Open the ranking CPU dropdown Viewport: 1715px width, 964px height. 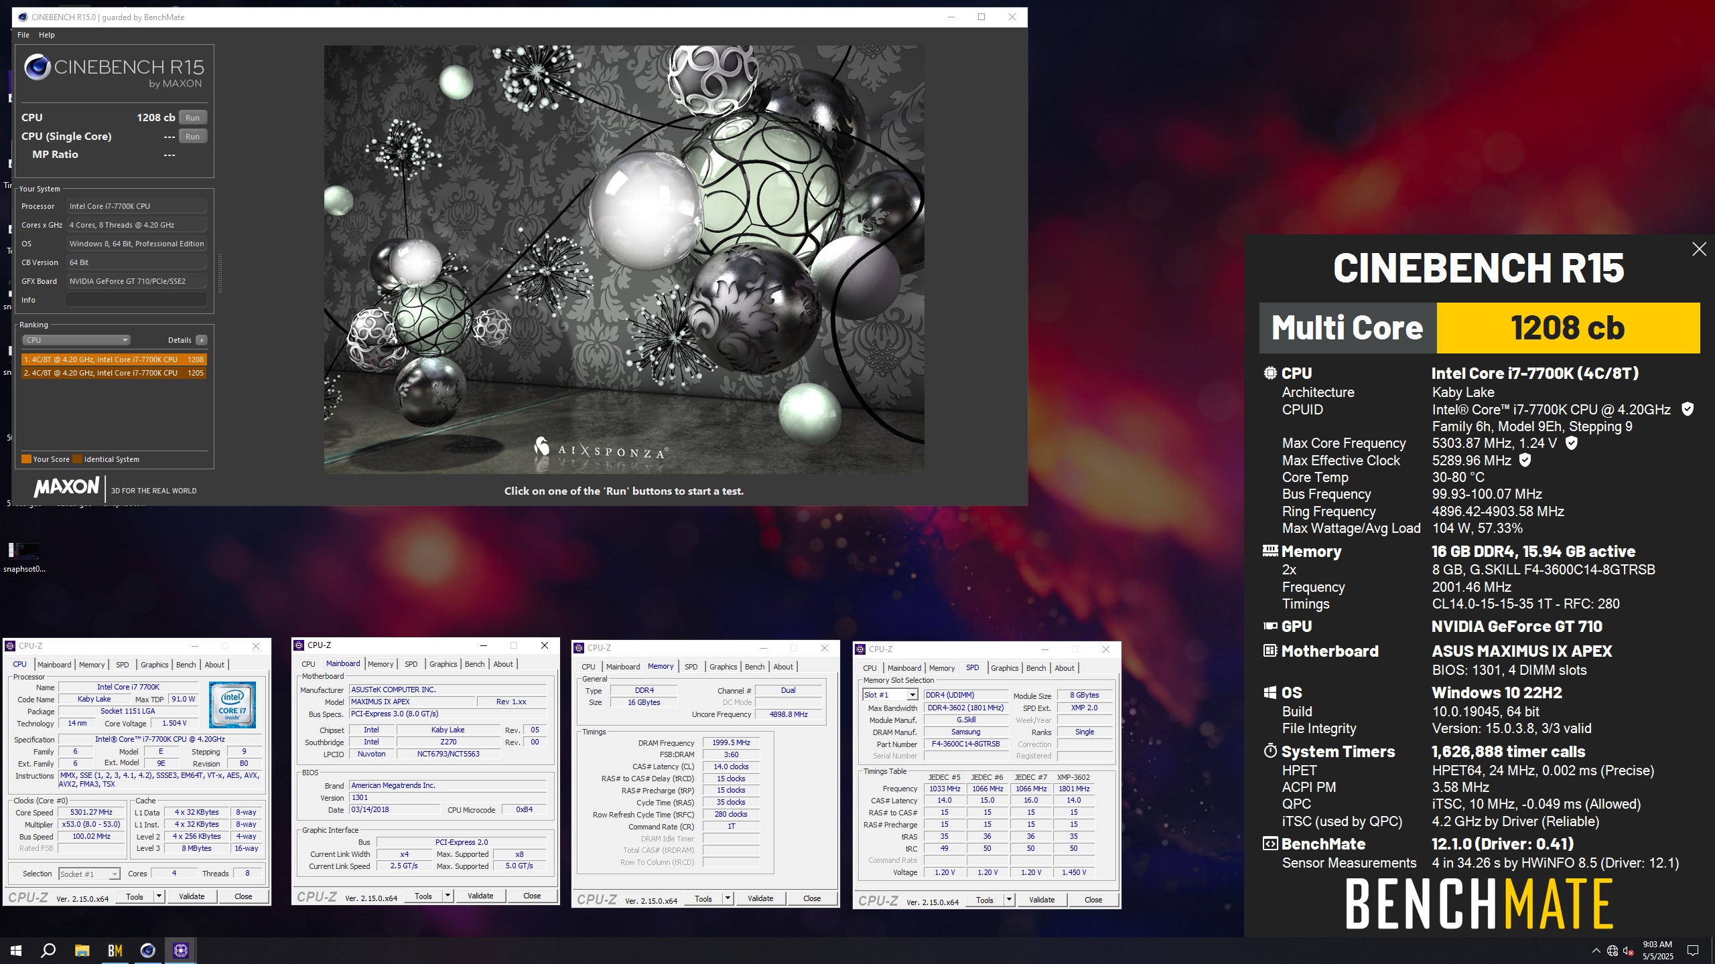pyautogui.click(x=76, y=340)
